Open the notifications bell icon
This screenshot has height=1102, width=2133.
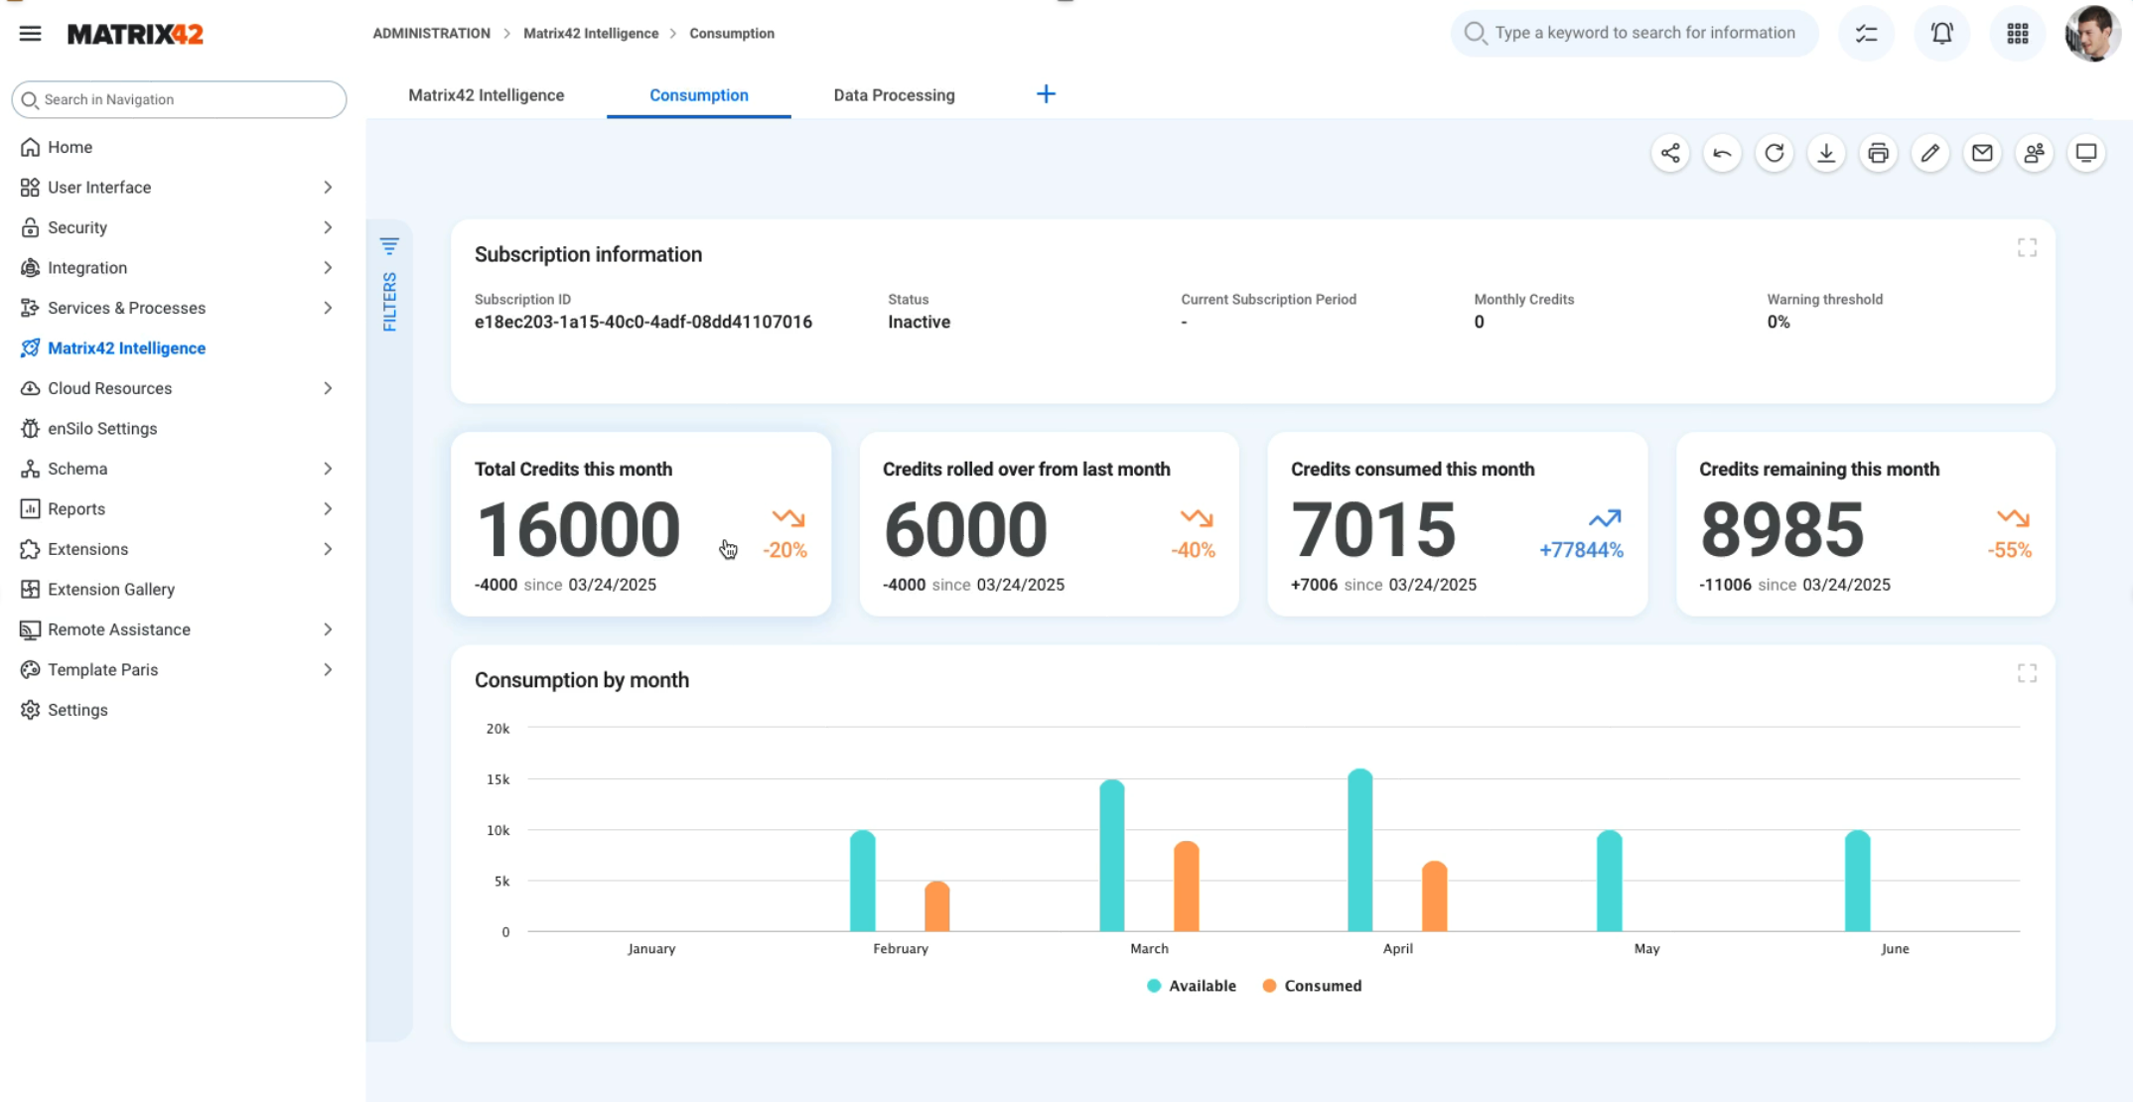tap(1942, 34)
